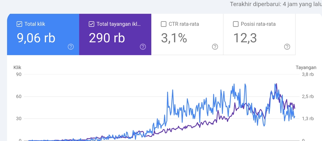This screenshot has height=141, width=322.
Task: Enable the Posisi rata-rata checkbox
Action: point(235,24)
